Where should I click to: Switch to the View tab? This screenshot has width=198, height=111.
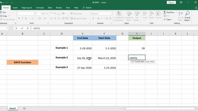(x=68, y=8)
